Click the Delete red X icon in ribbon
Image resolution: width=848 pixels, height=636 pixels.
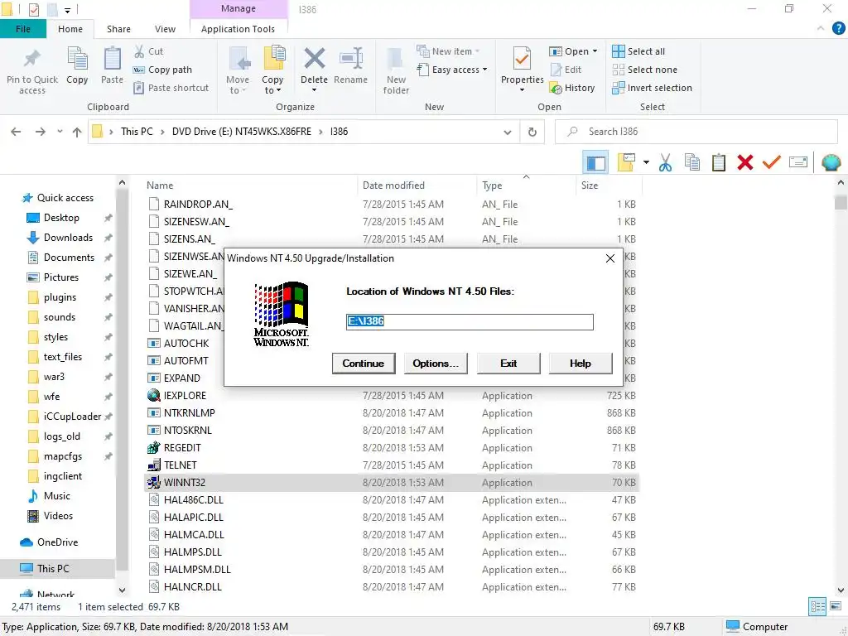[314, 59]
